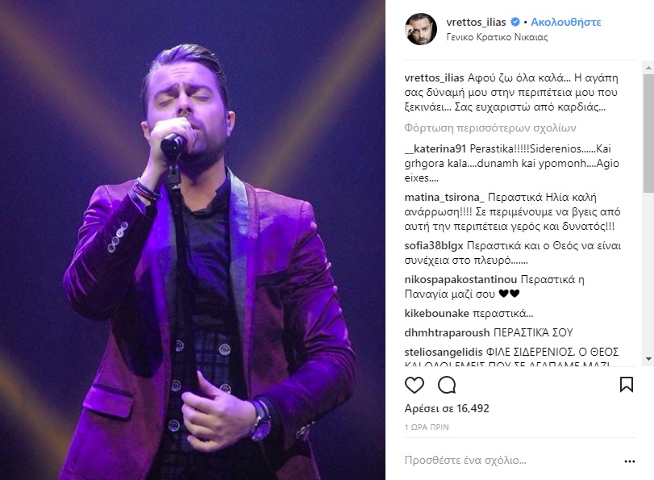Load more comments via Φόρτωση περισσότερων σχολίων
654x480 pixels.
point(490,127)
